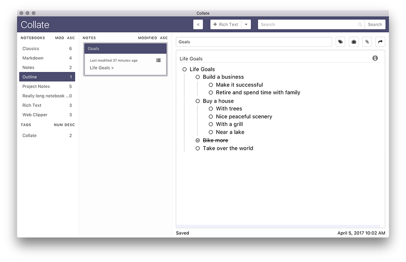Open the Classics notebook
The image size is (406, 262).
47,48
